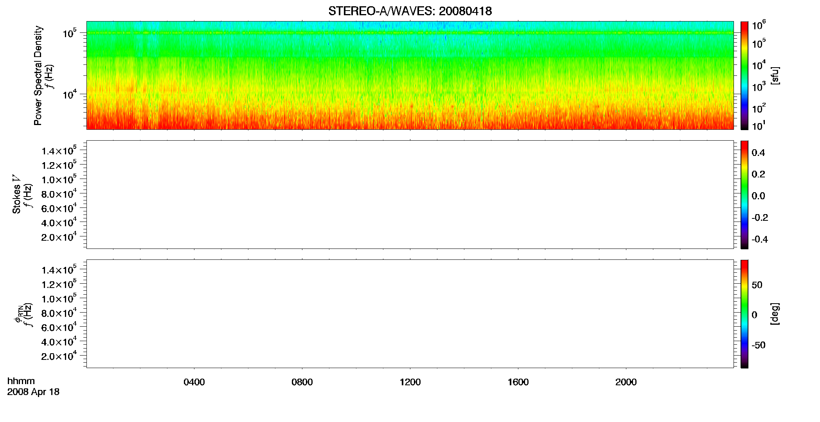Click inside the empty phi RTN panel
The height and width of the screenshot is (422, 820).
tap(410, 314)
